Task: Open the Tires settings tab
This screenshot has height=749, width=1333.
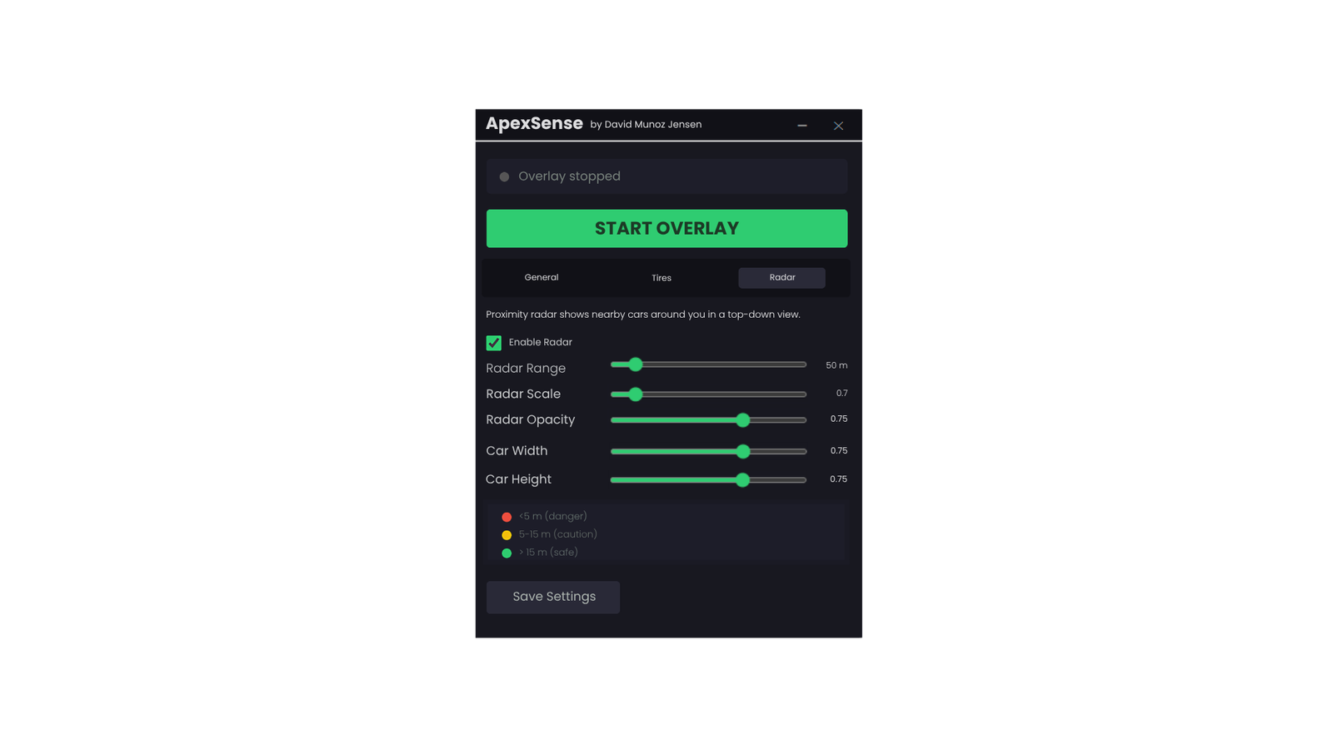Action: coord(661,277)
